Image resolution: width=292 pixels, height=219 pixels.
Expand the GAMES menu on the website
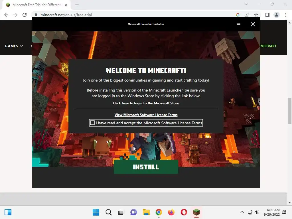click(x=14, y=46)
